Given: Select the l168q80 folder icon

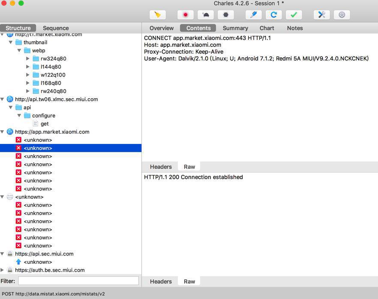Looking at the screenshot, I should tap(36, 83).
